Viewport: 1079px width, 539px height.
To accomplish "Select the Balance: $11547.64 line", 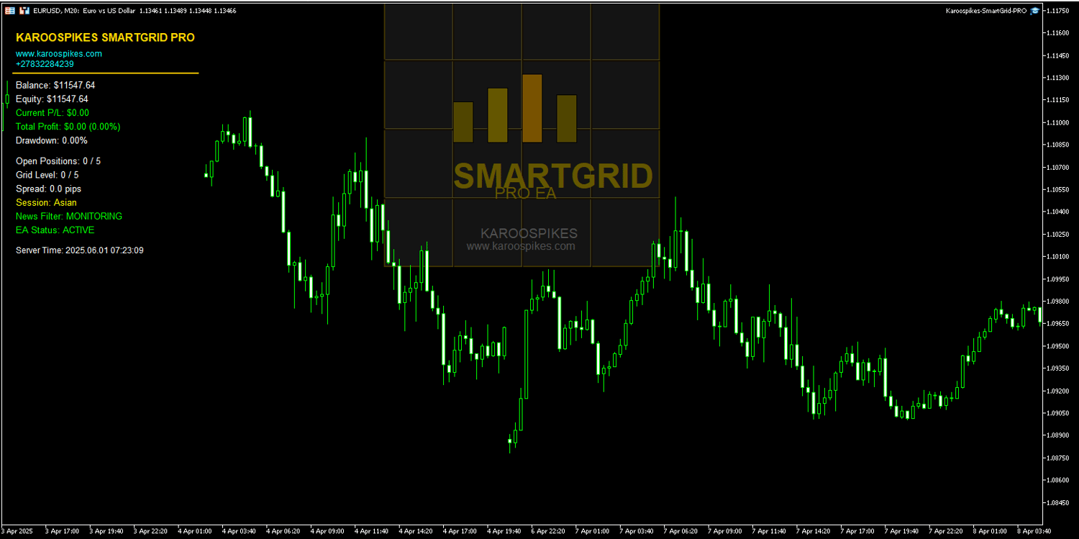I will (x=55, y=85).
